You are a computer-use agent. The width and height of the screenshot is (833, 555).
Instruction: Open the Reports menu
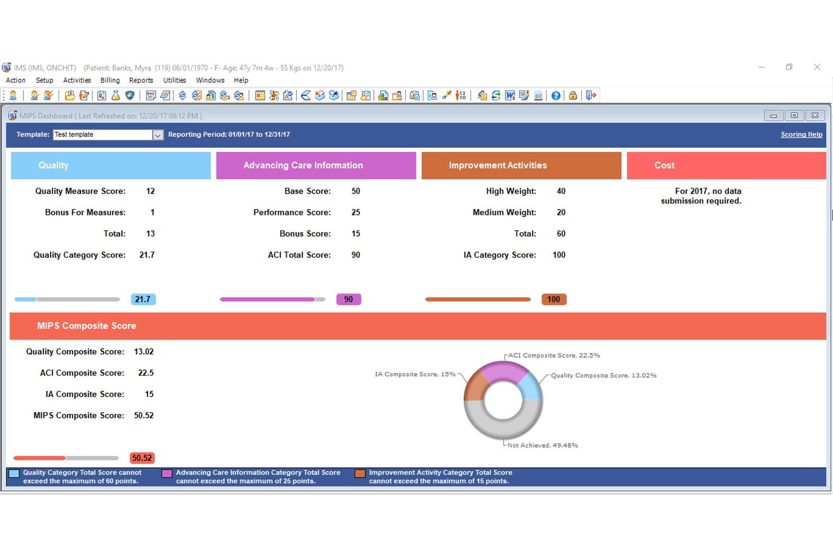(141, 80)
